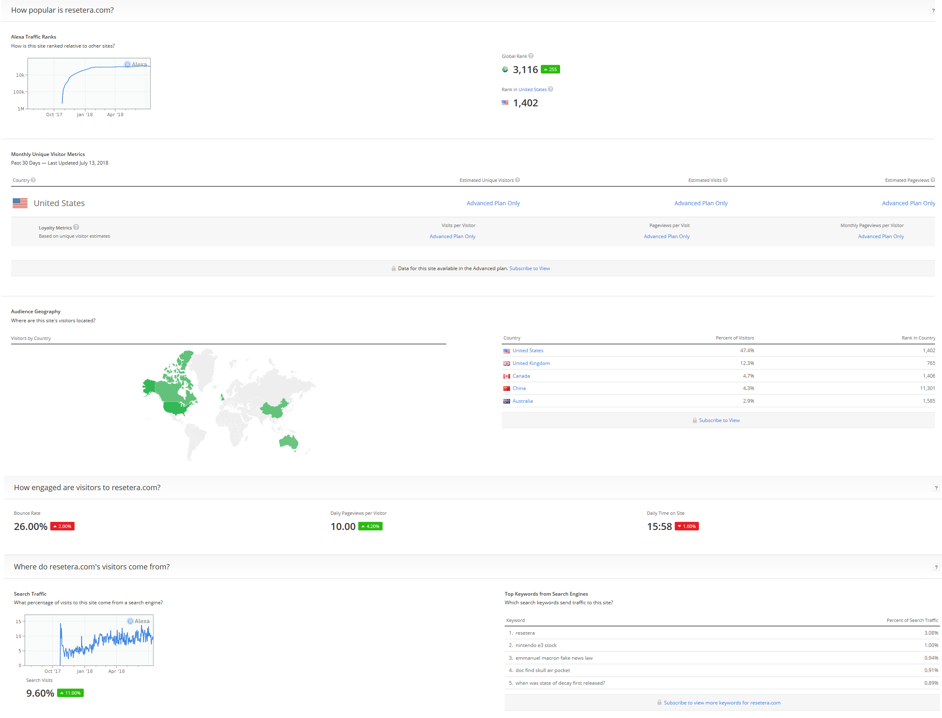Click the lock icon under the country table
Viewport: 942px width, 718px height.
point(694,420)
